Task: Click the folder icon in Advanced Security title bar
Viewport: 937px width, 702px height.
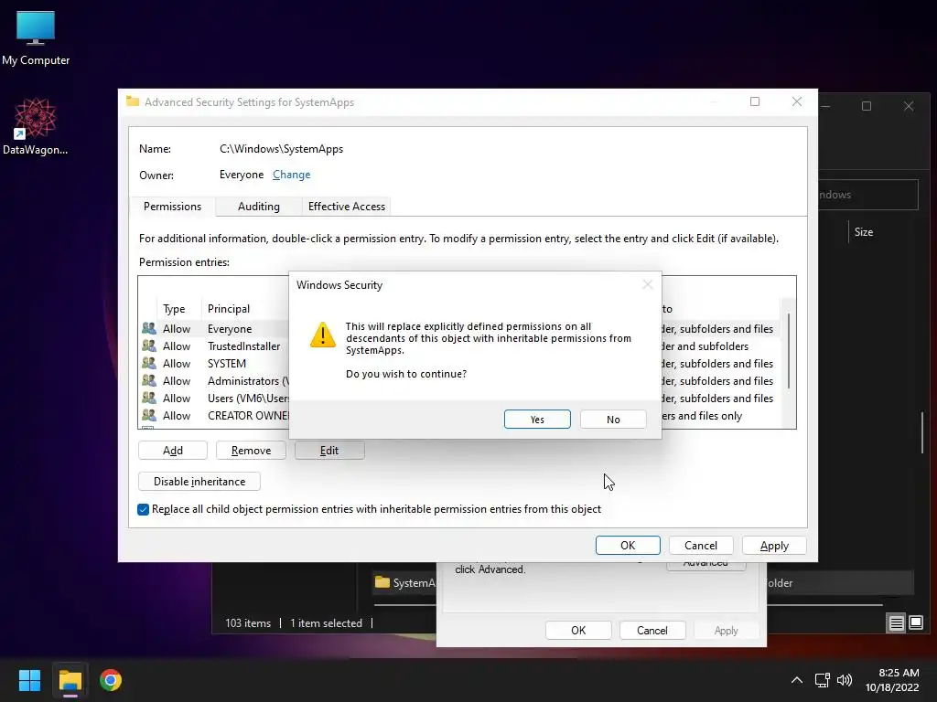Action: (133, 101)
